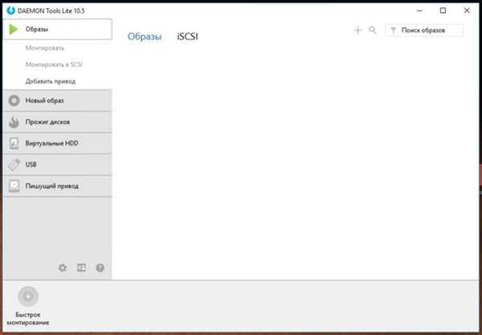The width and height of the screenshot is (482, 335).
Task: Click Монтировать в SCSI option
Action: [54, 64]
